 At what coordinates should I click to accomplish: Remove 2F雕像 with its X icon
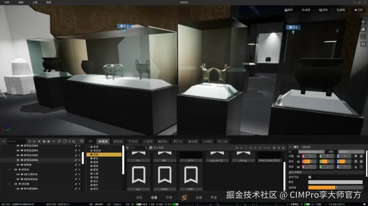[79, 165]
